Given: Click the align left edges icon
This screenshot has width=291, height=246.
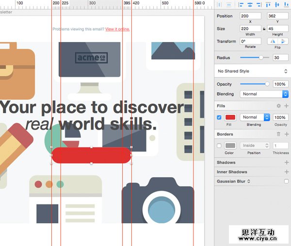Looking at the screenshot, I should click(241, 4).
